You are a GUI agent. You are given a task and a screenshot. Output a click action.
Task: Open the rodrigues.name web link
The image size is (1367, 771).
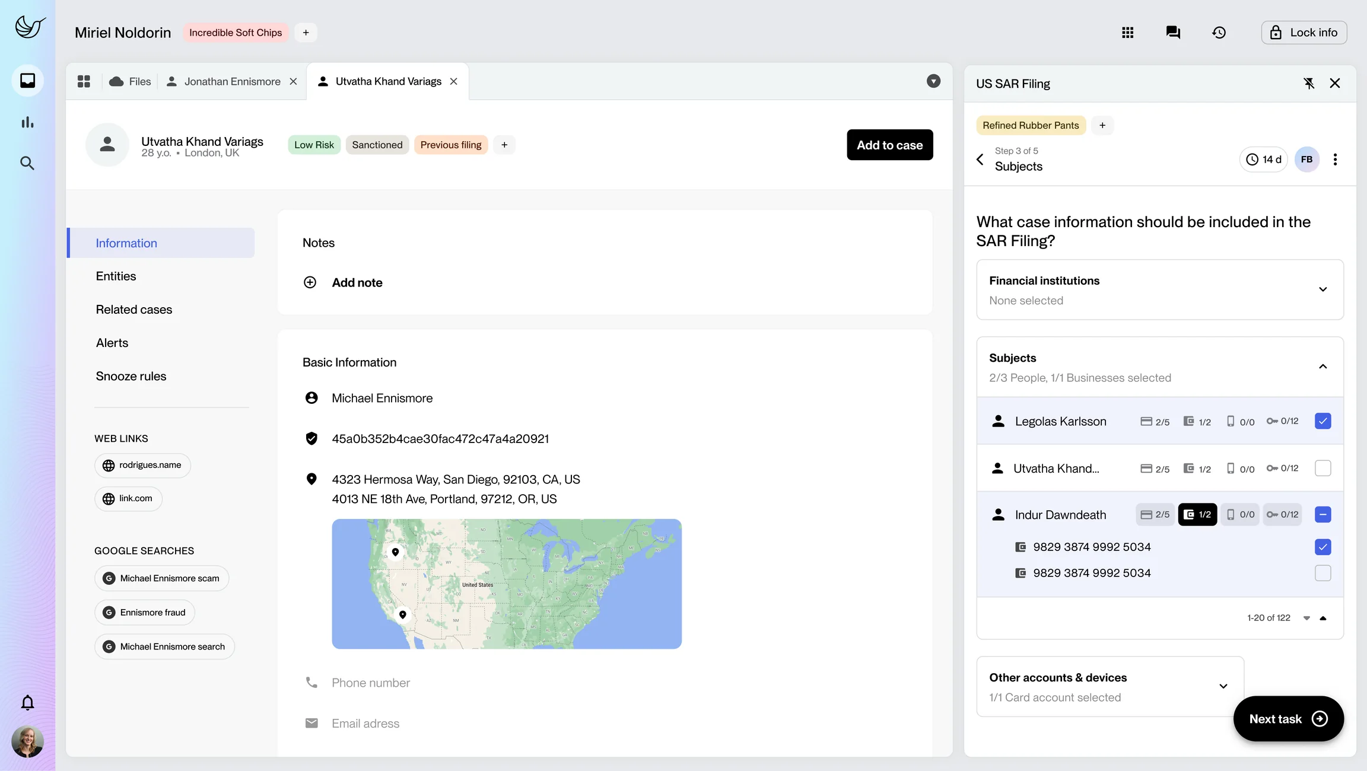tap(142, 466)
